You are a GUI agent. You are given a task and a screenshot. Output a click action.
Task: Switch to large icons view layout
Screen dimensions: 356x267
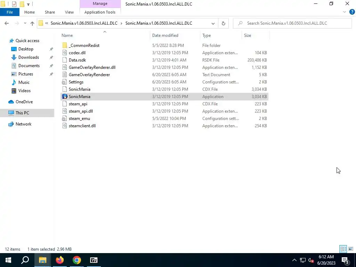tap(350, 249)
